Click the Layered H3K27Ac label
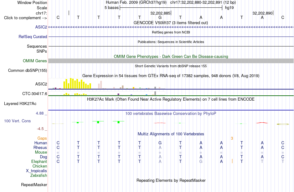 20,104
